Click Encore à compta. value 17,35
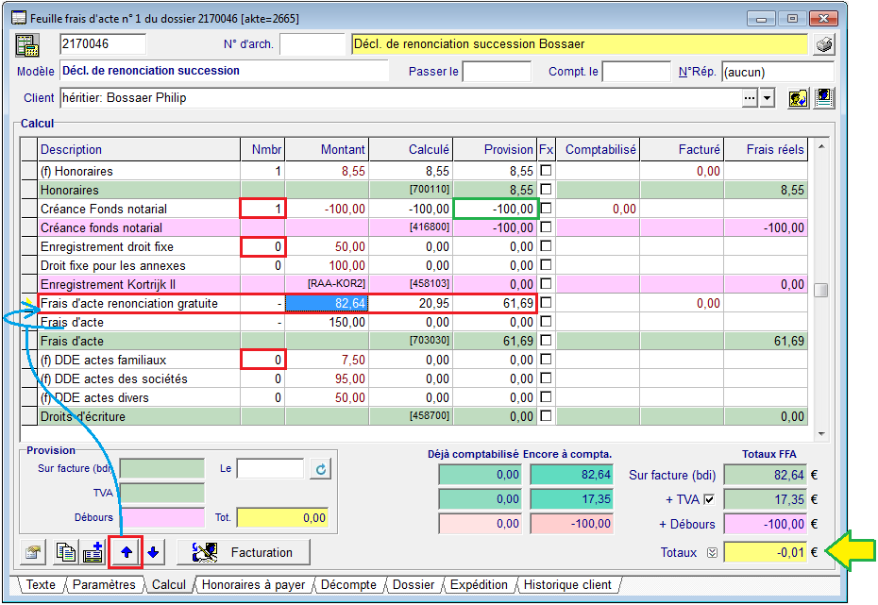Viewport: 878px width, 605px height. pos(572,499)
